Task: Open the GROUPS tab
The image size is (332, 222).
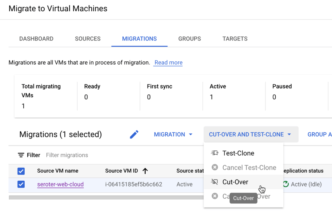Action: pyautogui.click(x=189, y=39)
